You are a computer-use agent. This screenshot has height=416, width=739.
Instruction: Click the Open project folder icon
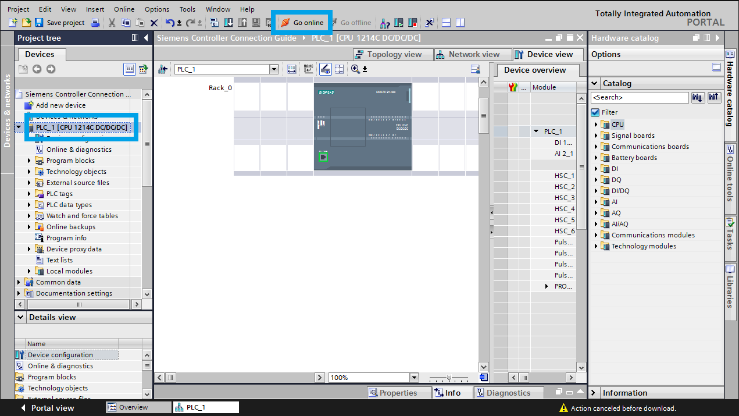pos(26,23)
